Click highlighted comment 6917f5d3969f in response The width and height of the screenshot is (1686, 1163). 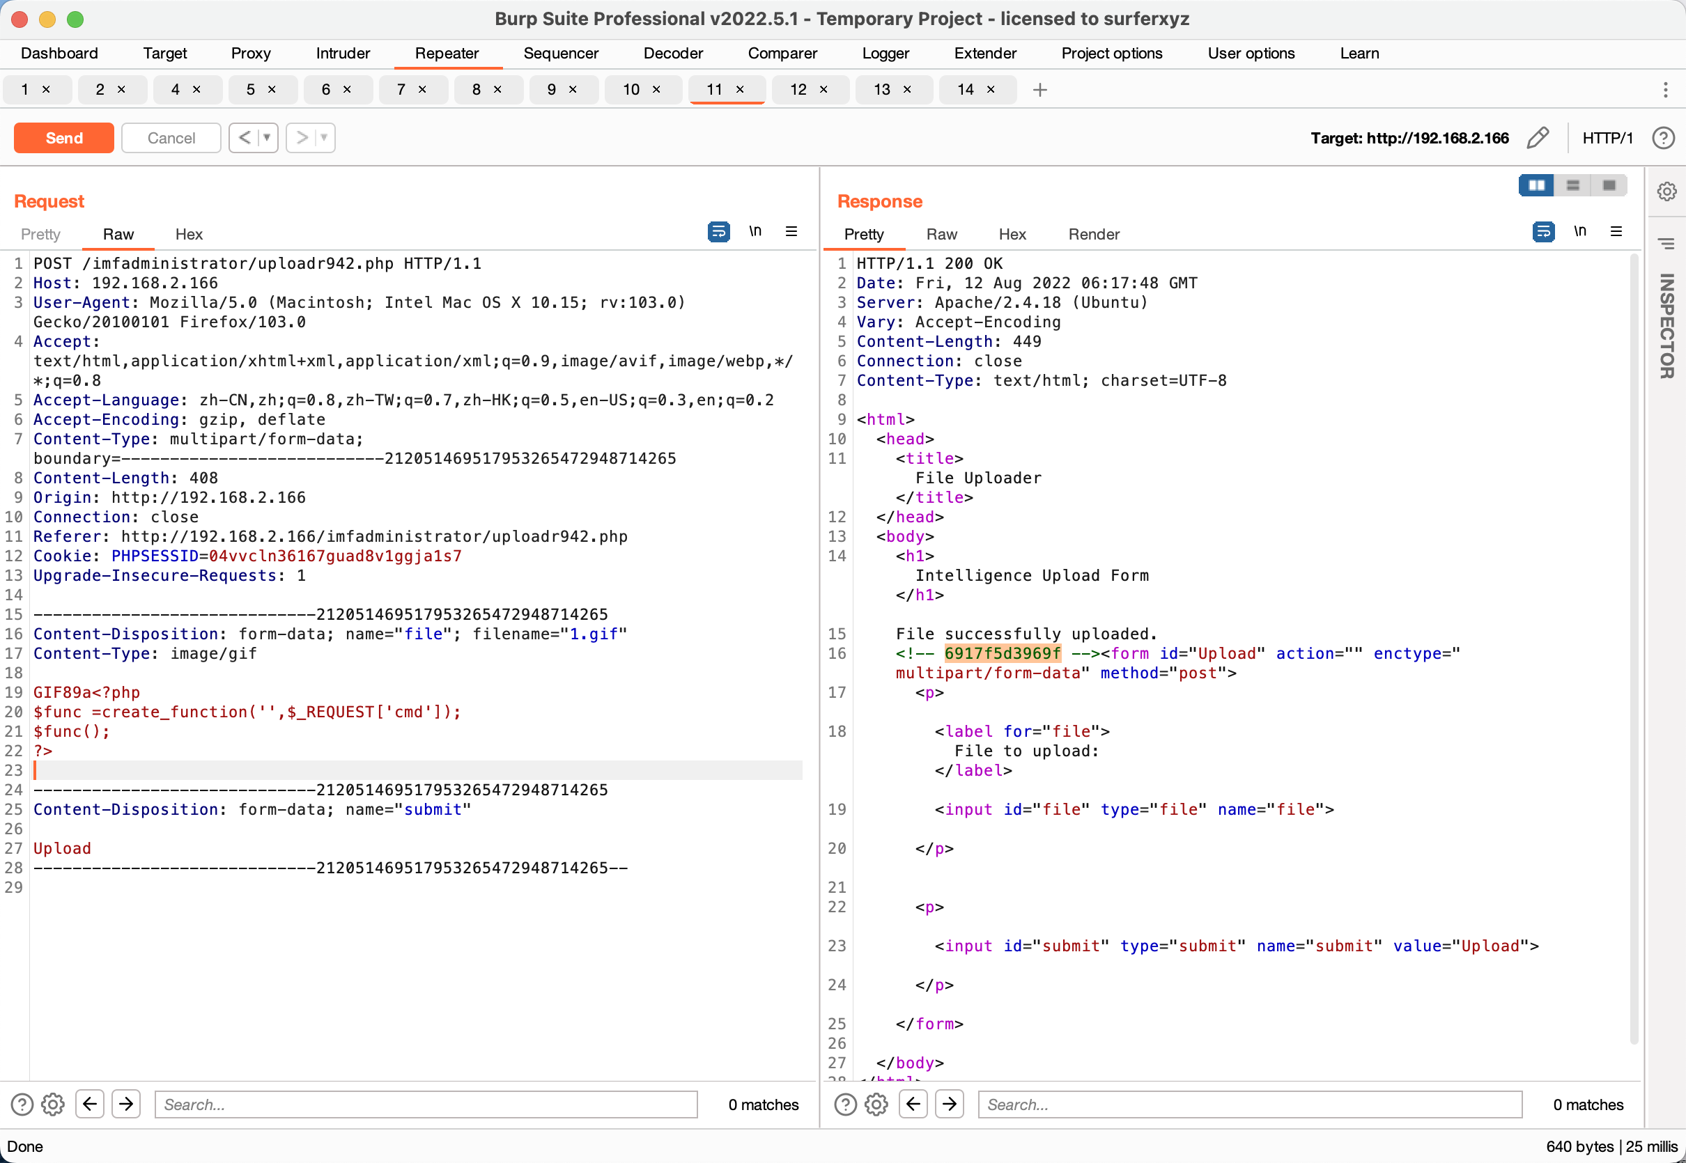point(1003,654)
